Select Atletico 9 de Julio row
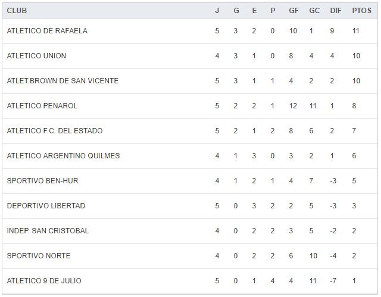 click(44, 281)
